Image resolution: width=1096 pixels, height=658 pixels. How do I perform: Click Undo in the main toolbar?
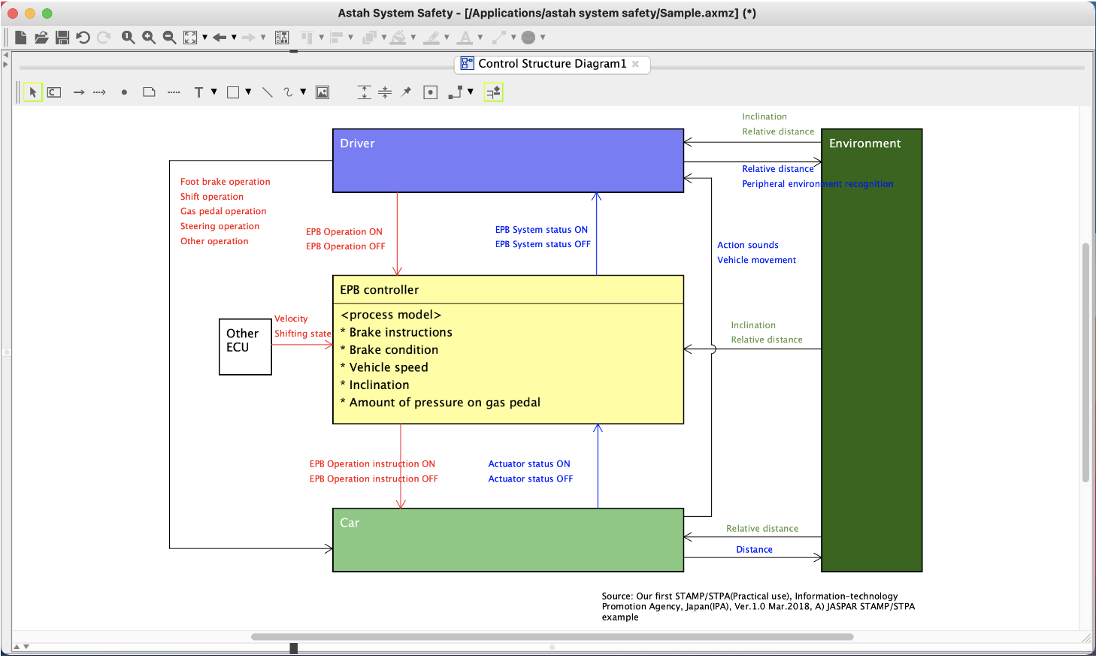click(x=83, y=37)
